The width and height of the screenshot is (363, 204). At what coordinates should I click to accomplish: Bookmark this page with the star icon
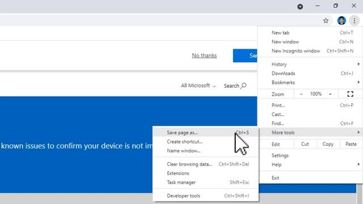click(x=326, y=20)
